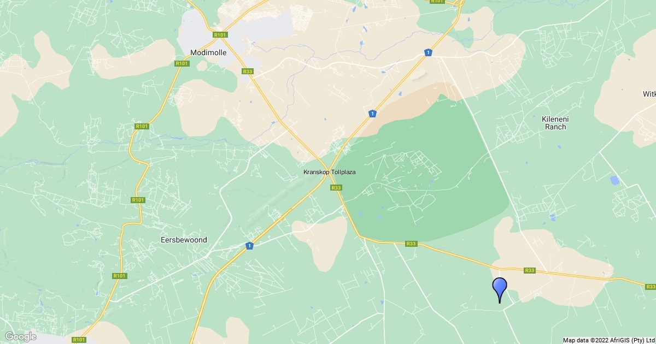Image resolution: width=656 pixels, height=344 pixels.
Task: Open the Google logo link
Action: click(x=21, y=336)
